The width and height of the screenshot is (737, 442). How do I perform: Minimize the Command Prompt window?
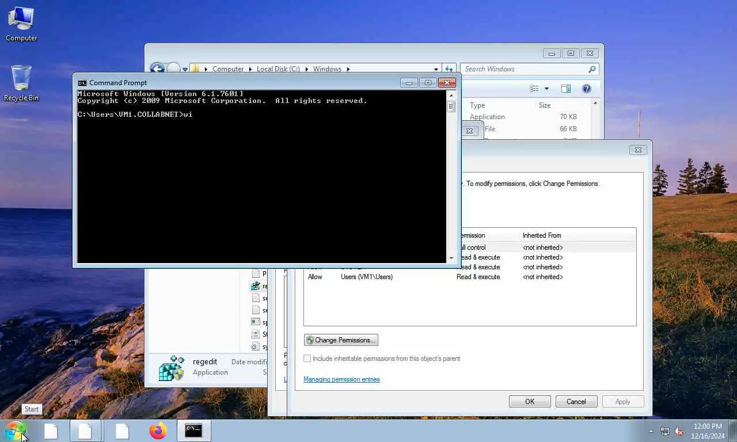(409, 83)
